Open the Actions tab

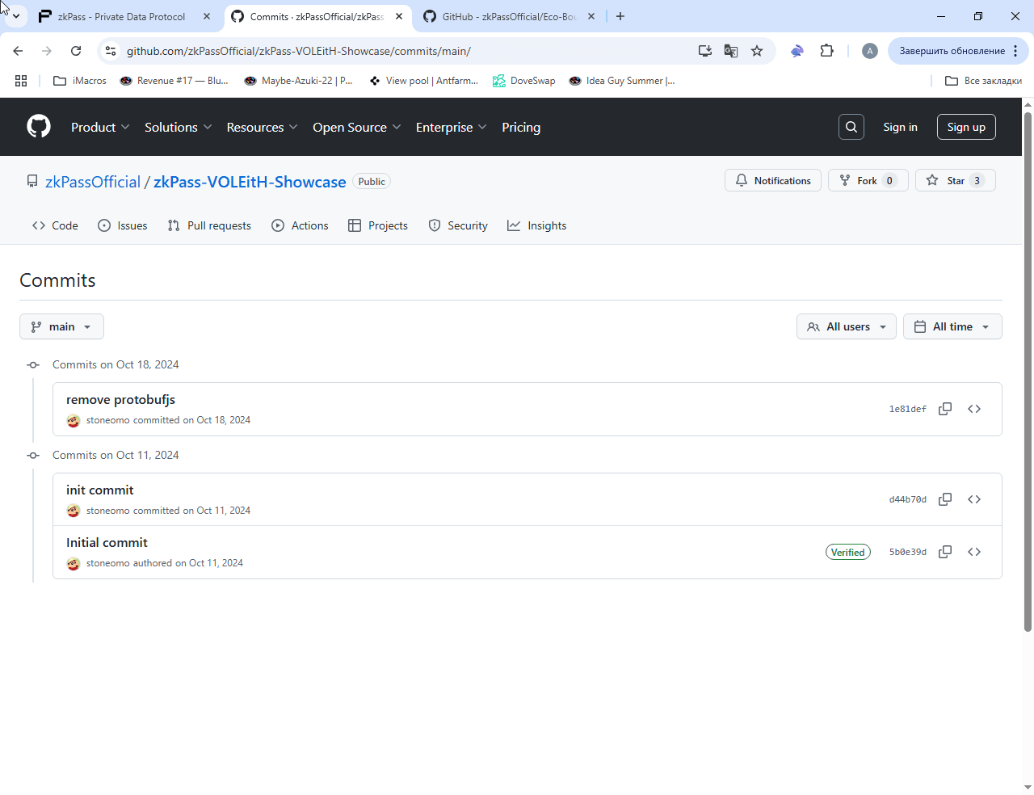(x=300, y=225)
